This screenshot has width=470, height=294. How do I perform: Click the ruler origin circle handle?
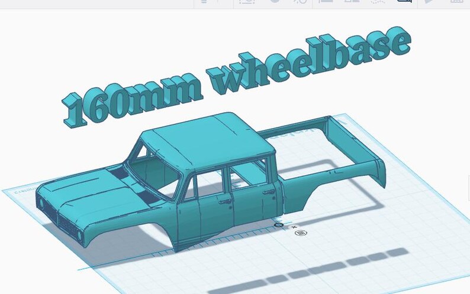pyautogui.click(x=279, y=225)
